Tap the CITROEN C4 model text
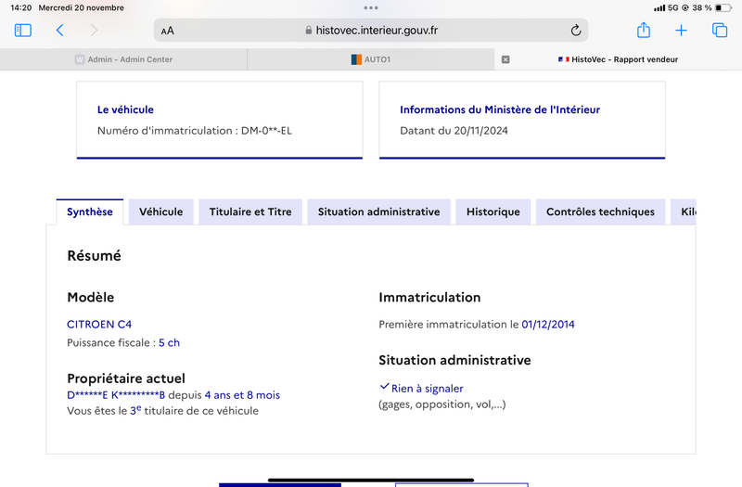Viewport: 742px width, 487px height. [x=99, y=324]
